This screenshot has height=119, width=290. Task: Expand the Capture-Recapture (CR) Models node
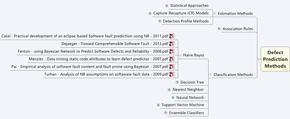[150, 13]
